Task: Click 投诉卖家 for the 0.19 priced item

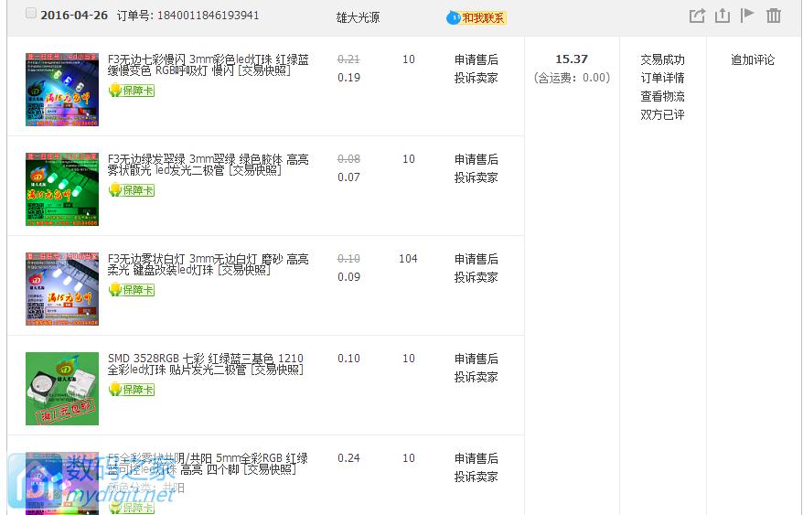Action: click(476, 78)
